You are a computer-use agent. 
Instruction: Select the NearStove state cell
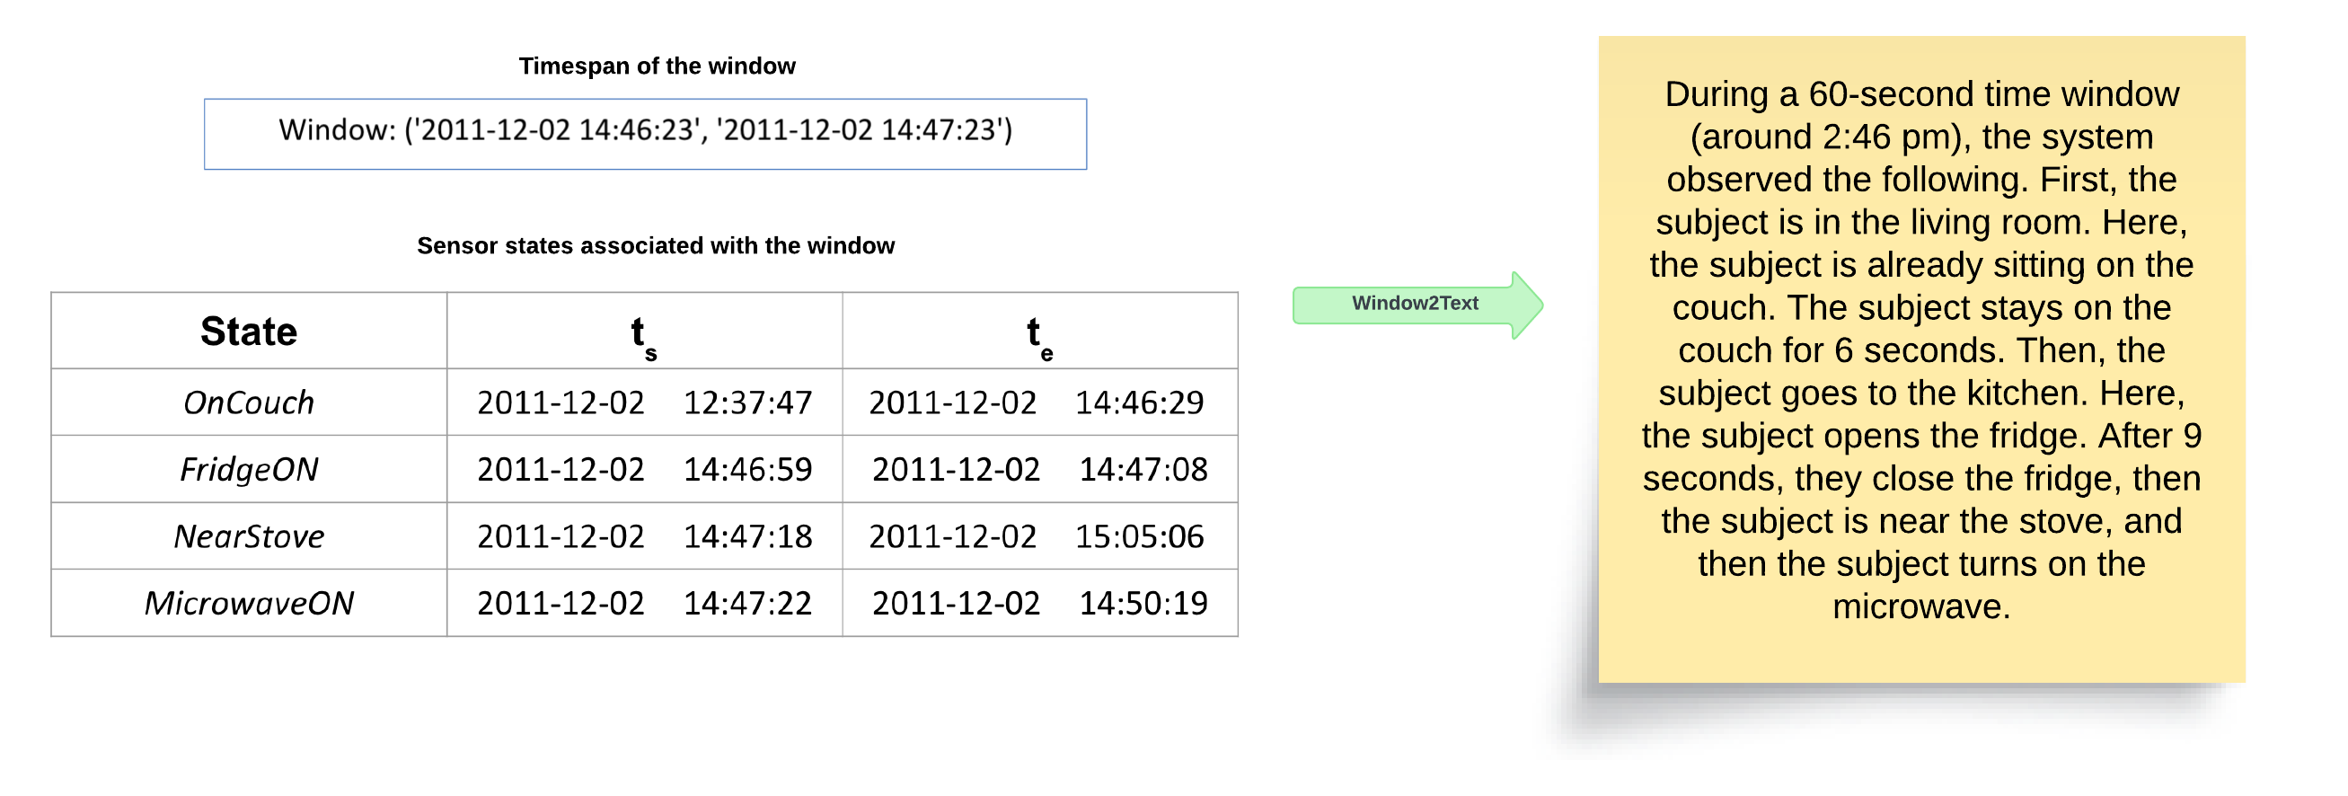248,536
